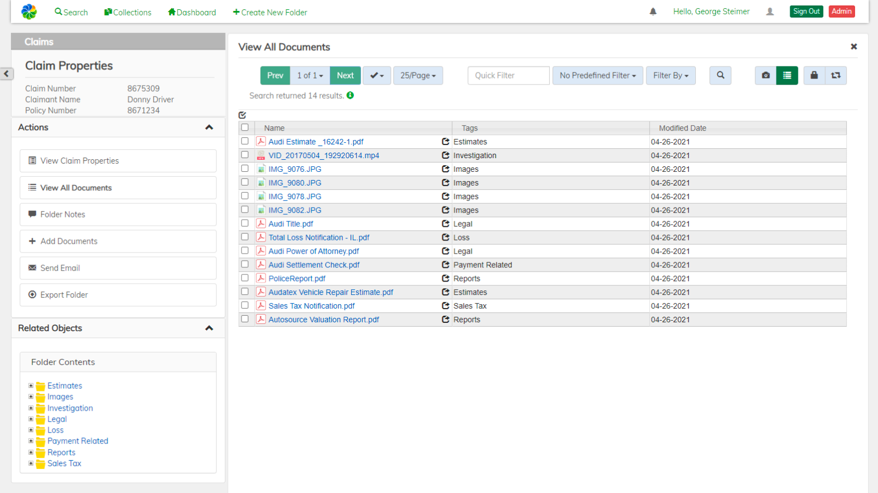The image size is (878, 493).
Task: Click the magnifying glass search button
Action: coord(721,75)
